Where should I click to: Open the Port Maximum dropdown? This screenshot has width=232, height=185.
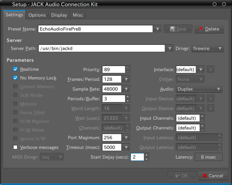click(x=126, y=138)
